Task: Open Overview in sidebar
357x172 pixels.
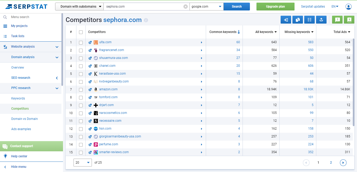Action: click(x=18, y=68)
